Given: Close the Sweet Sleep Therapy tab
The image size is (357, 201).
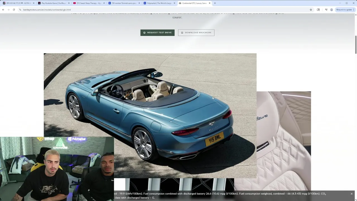Looking at the screenshot, I should (104, 3).
